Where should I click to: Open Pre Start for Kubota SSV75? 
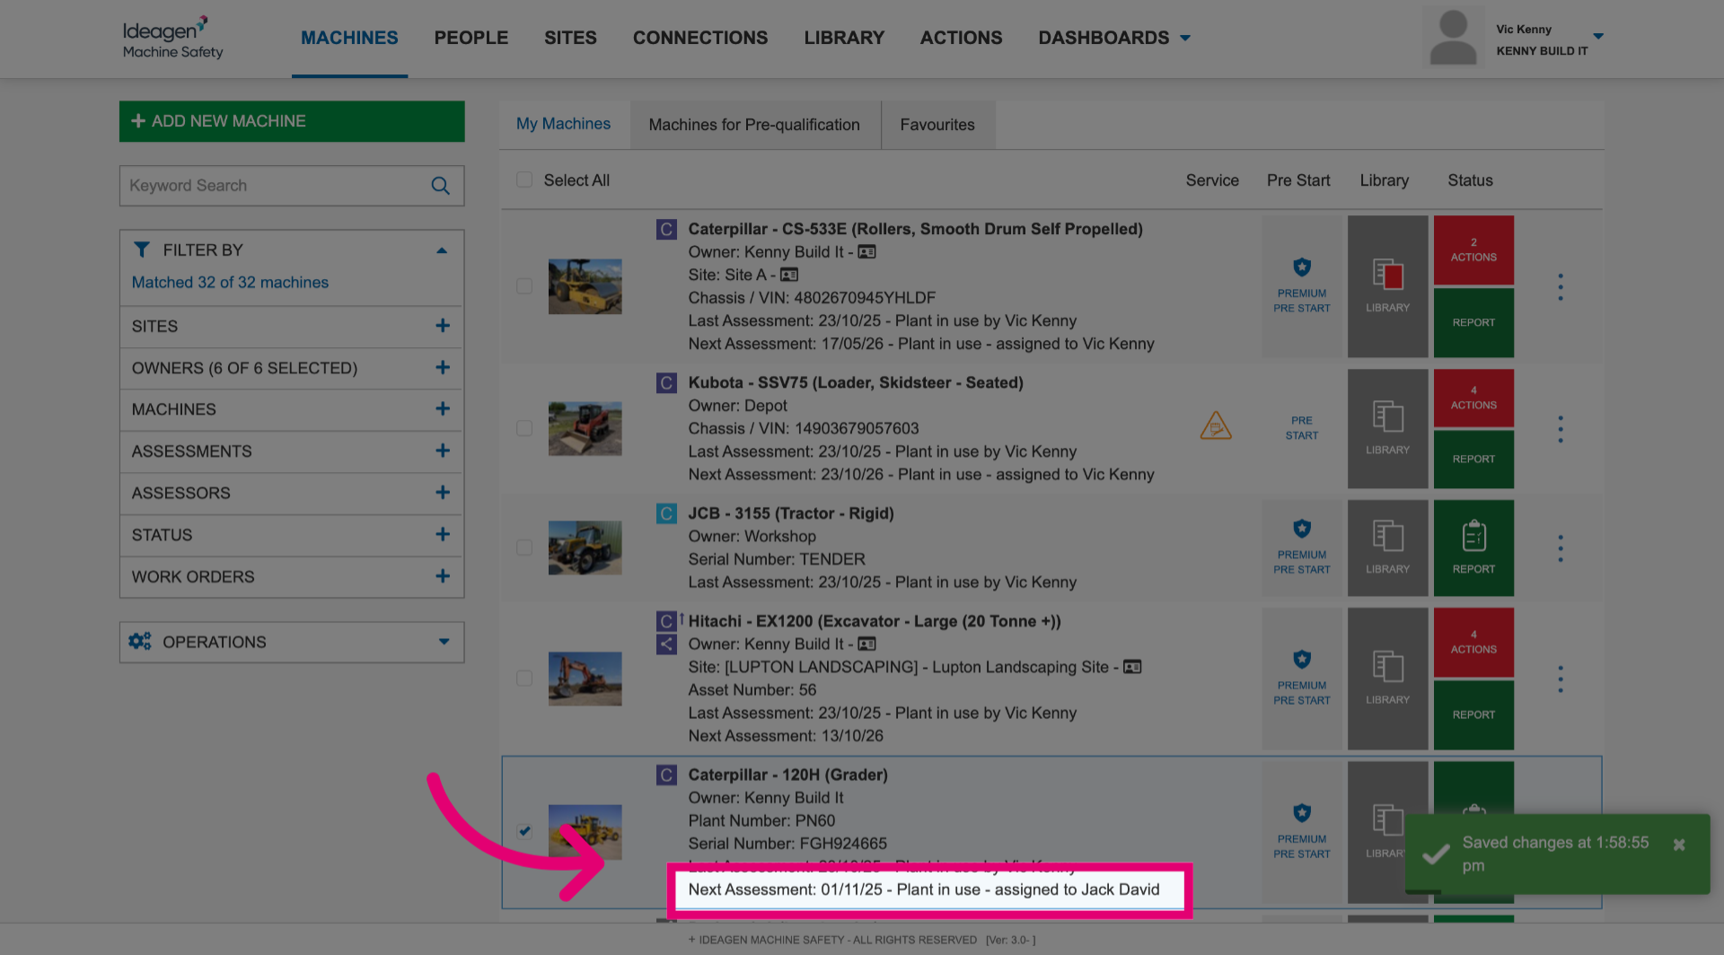coord(1301,428)
